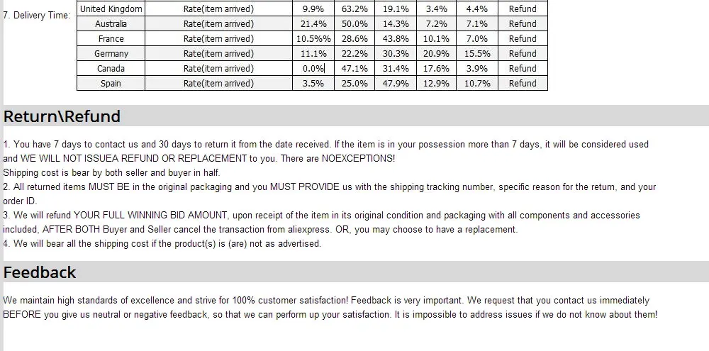Click the United Kingdom table cell
The width and height of the screenshot is (709, 351).
(x=111, y=9)
